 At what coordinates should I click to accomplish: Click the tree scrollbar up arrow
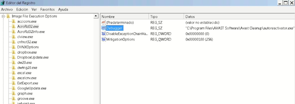96,16
